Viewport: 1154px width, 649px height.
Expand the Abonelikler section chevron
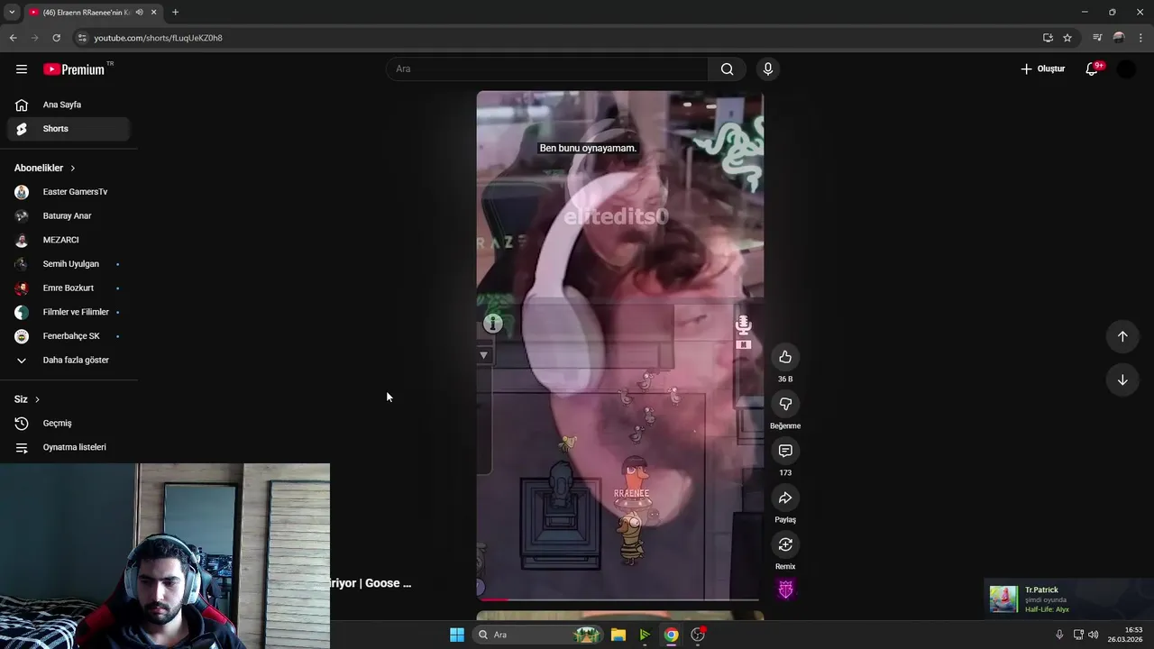pyautogui.click(x=73, y=169)
